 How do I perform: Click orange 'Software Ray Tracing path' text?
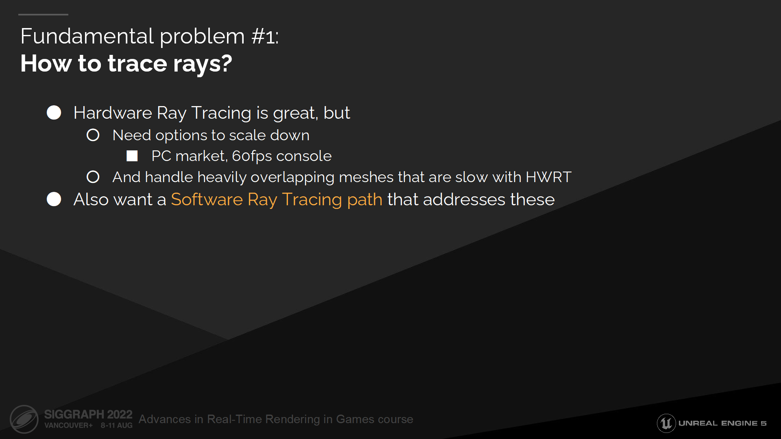[277, 200]
